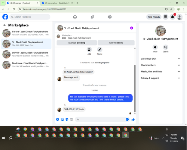The width and height of the screenshot is (187, 150).
Task: Open Windows taskbar search
Action: point(10,138)
